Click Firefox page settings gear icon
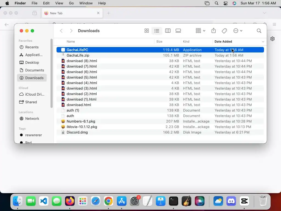The image size is (281, 211). coord(272,39)
